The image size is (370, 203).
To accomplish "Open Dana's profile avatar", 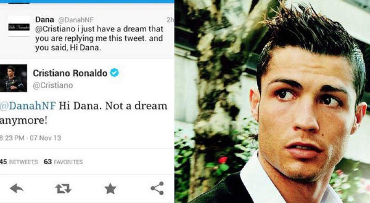I will pos(19,27).
